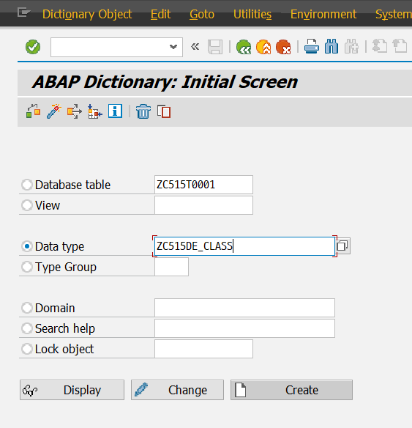Open the Data type value help button
Viewport: 412px width, 428px height.
click(x=342, y=246)
